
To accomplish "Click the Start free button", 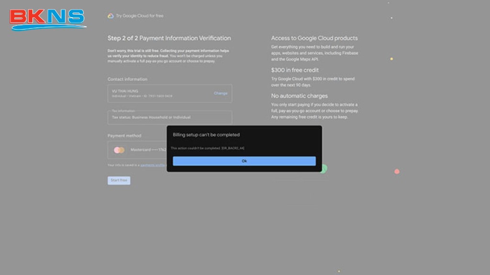I will [x=119, y=180].
